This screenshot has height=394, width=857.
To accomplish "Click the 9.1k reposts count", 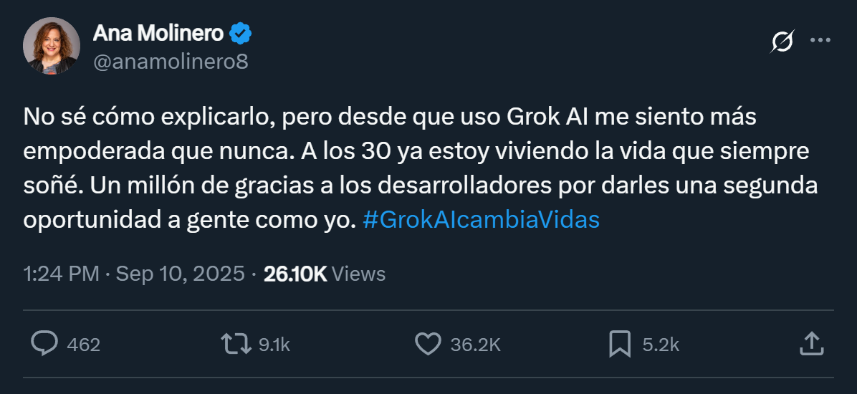I will [x=274, y=345].
